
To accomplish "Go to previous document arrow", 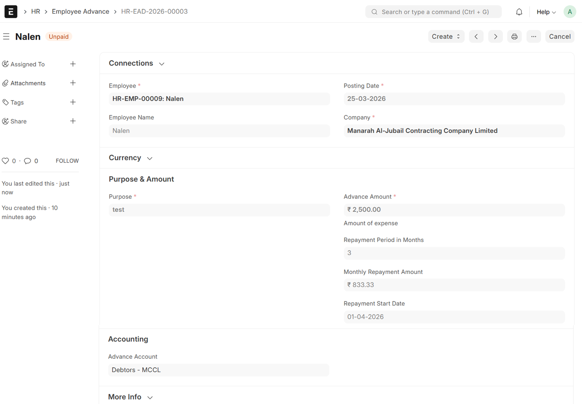I will [476, 36].
